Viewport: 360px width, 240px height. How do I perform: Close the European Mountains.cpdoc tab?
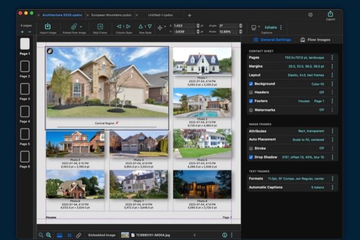(88, 15)
